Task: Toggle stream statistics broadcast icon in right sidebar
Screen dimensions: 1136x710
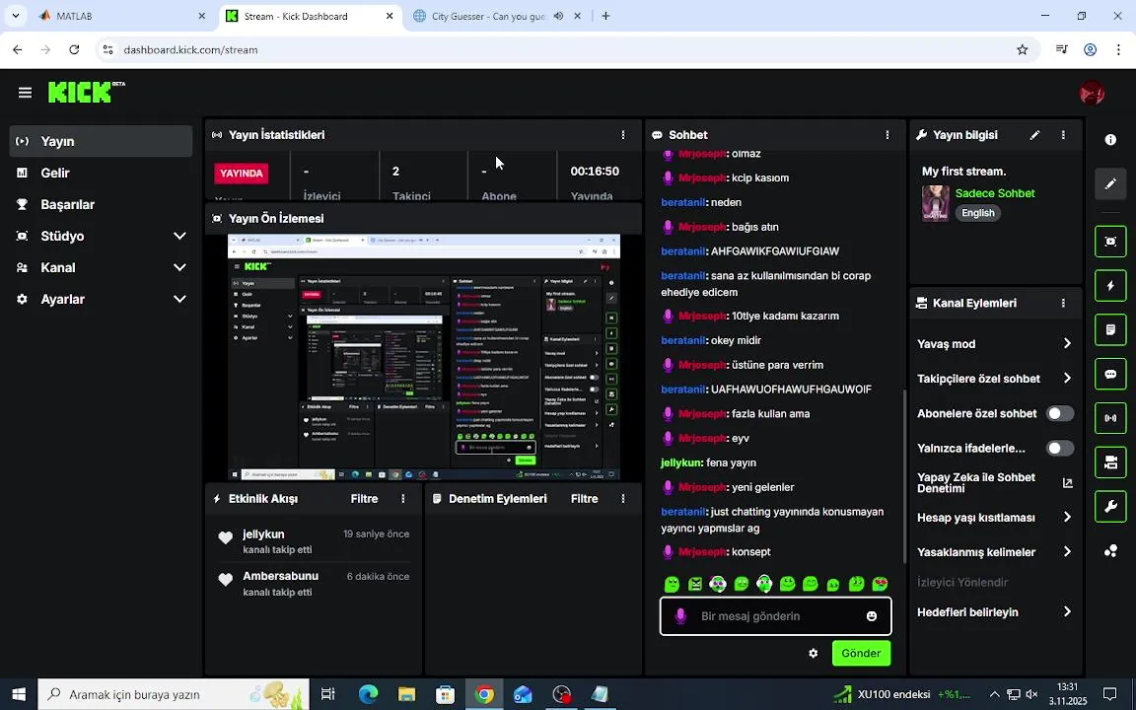Action: click(x=1110, y=418)
